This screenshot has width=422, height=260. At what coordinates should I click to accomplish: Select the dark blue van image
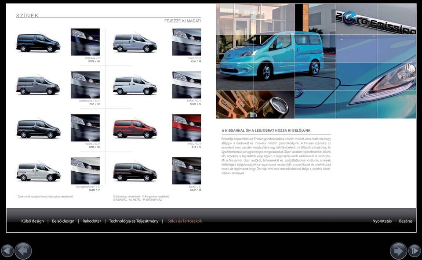(x=38, y=43)
